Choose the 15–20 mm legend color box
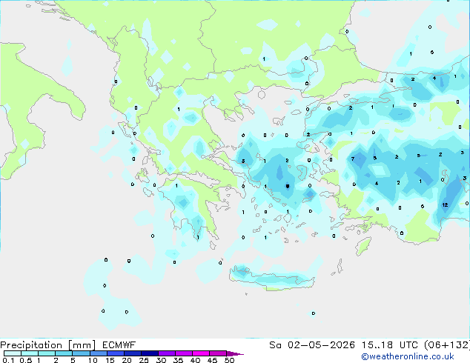470x363 pixels. tap(115, 353)
